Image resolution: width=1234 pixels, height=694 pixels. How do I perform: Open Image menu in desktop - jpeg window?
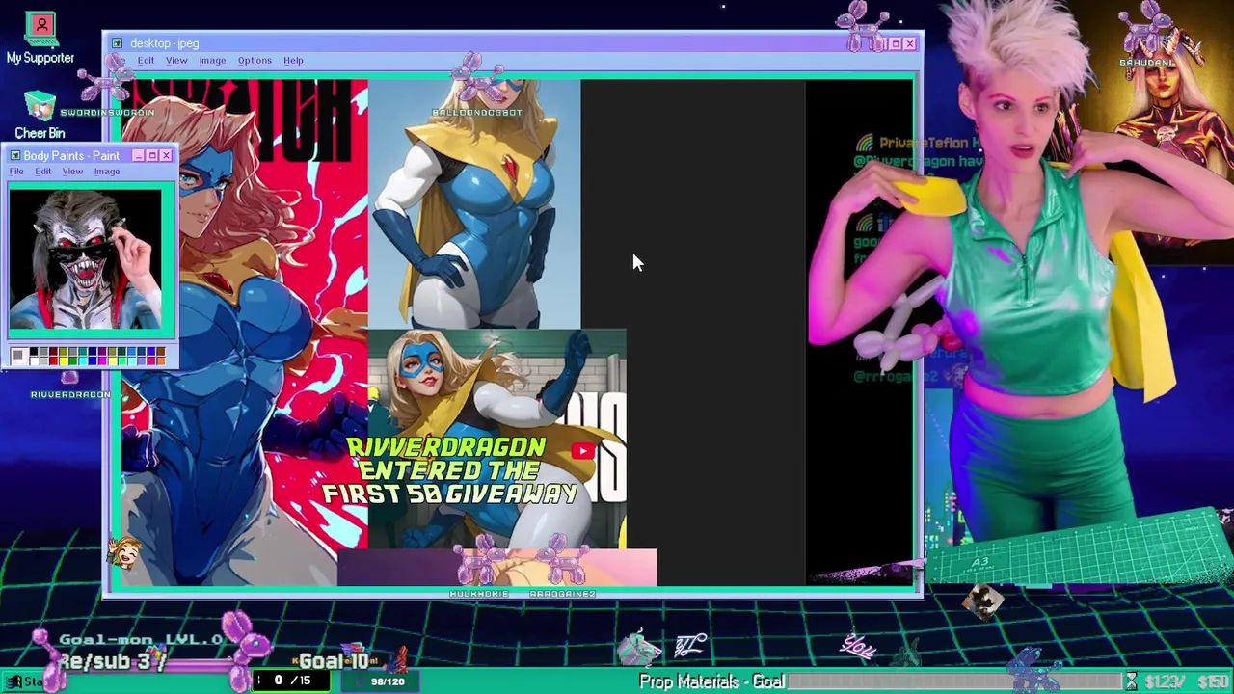pos(212,61)
